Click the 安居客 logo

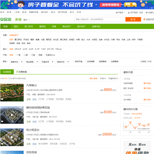coord(6,19)
